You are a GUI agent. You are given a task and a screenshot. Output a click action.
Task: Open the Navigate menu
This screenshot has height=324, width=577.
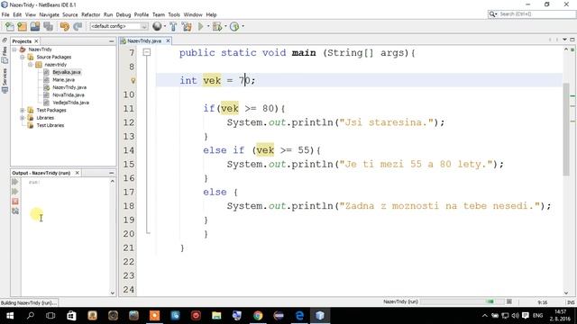[x=49, y=14]
